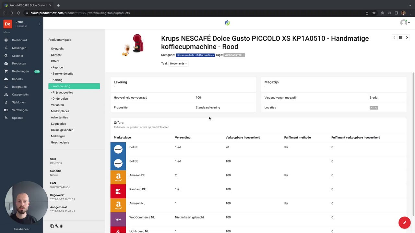Screen dimensions: 415x233
Task: Click the Kitchen products > Coffee machines category tag
Action: click(x=195, y=55)
